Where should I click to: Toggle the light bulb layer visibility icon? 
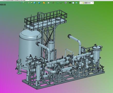81,3
